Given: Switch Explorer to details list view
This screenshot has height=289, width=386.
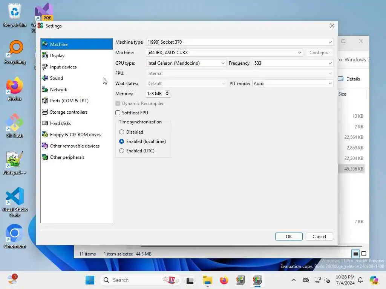Looking at the screenshot, I should click(x=355, y=254).
